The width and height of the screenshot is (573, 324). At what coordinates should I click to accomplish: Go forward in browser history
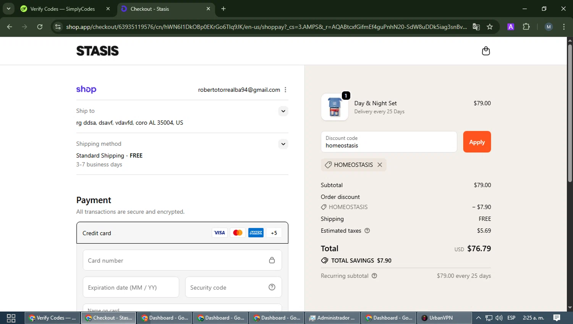click(x=24, y=27)
